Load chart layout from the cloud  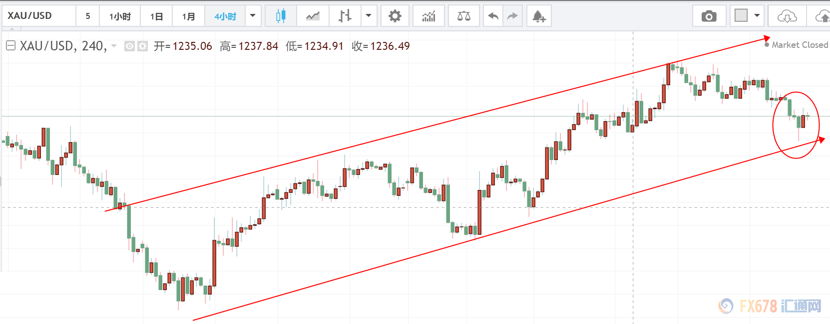(x=787, y=16)
